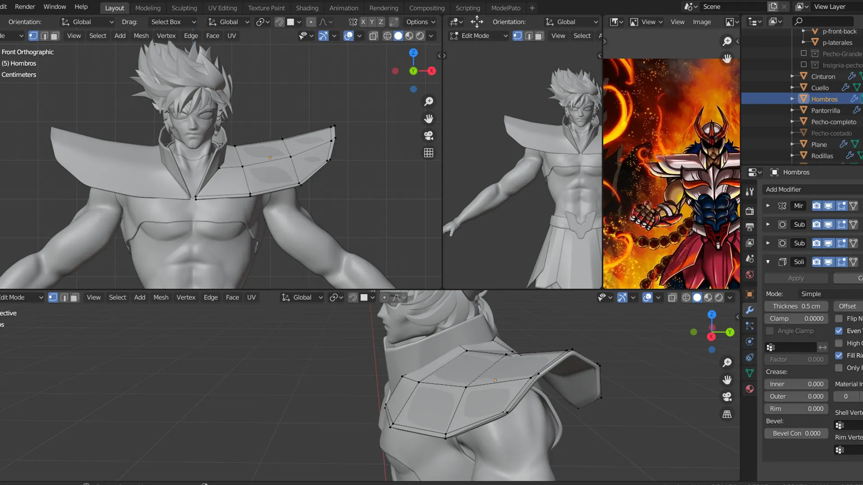863x485 pixels.
Task: Open the Scene properties tab
Action: [x=749, y=259]
